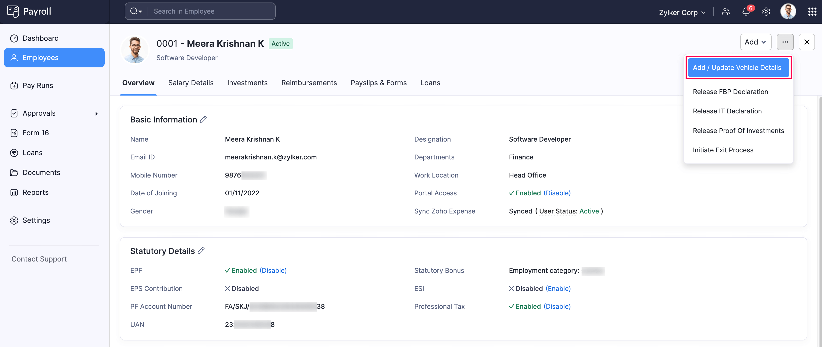Edit Basic Information with pencil icon
The height and width of the screenshot is (347, 822).
tap(203, 119)
